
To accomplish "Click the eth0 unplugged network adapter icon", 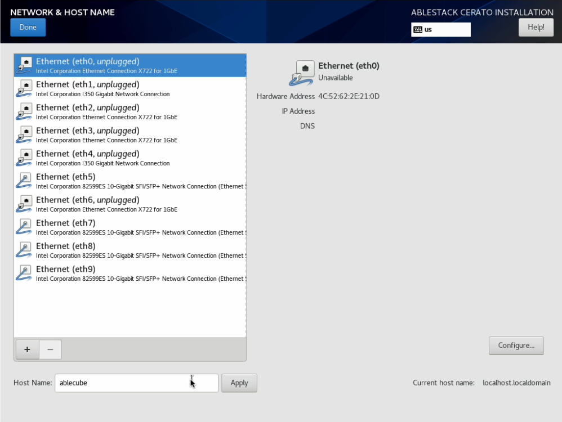I will 24,65.
